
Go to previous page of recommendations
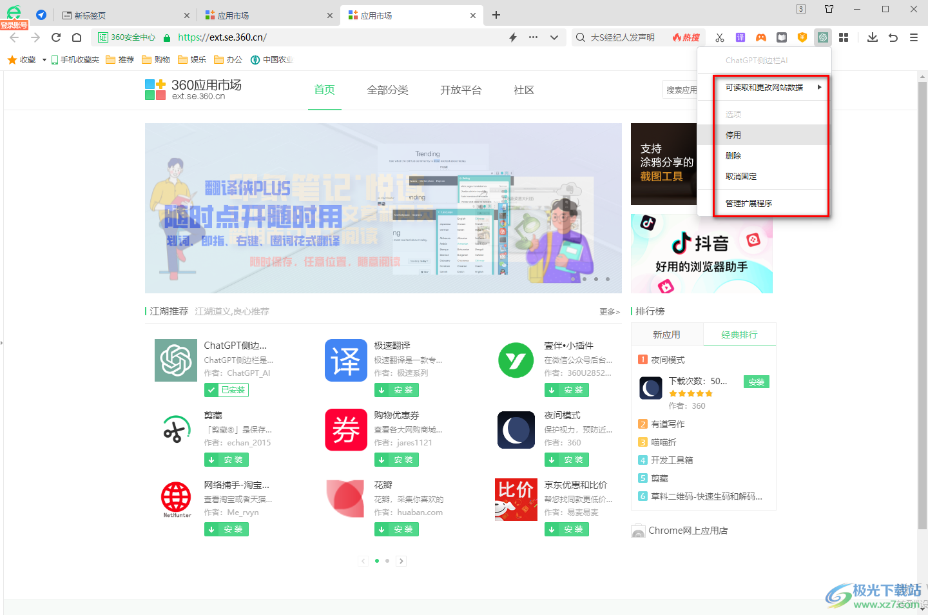click(363, 561)
